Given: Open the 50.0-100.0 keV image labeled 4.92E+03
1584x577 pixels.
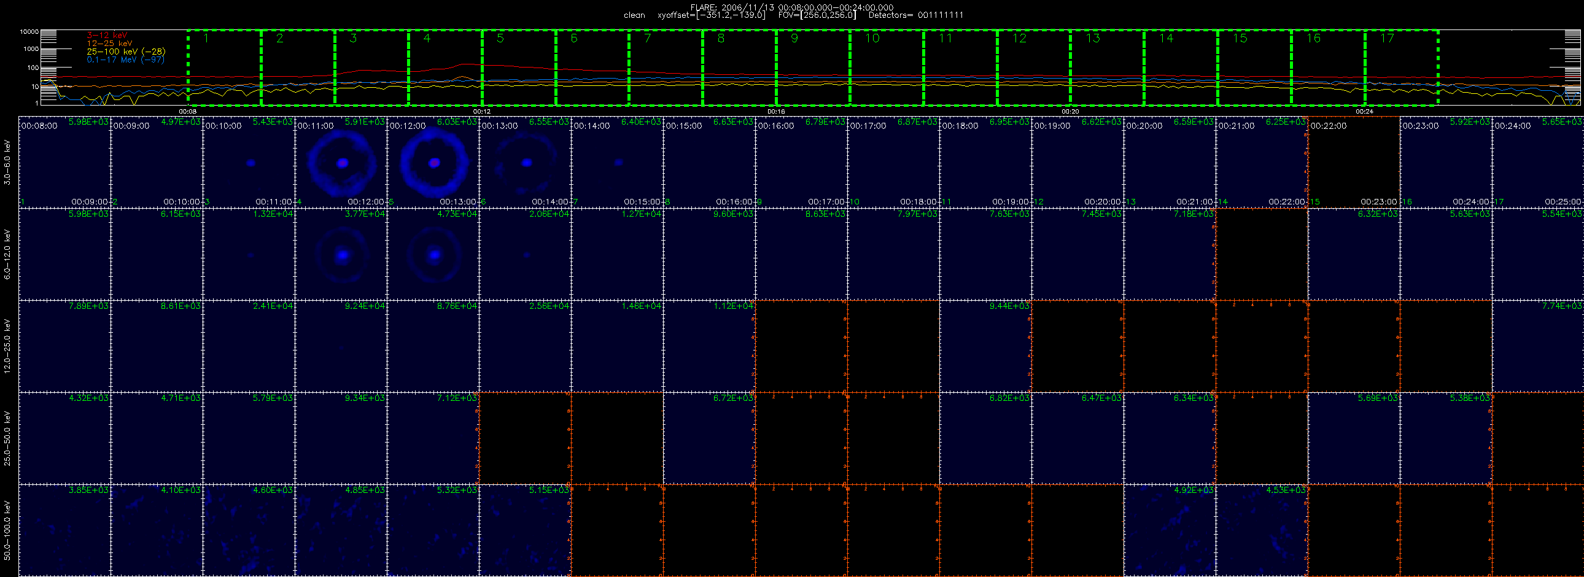Looking at the screenshot, I should click(1170, 530).
